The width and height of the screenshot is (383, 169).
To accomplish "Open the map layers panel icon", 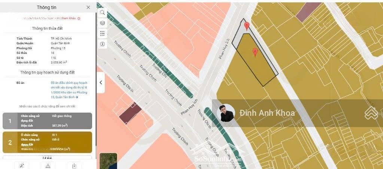I will point(102,23).
